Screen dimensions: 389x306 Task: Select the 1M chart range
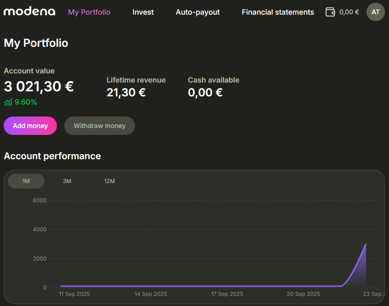click(x=26, y=181)
